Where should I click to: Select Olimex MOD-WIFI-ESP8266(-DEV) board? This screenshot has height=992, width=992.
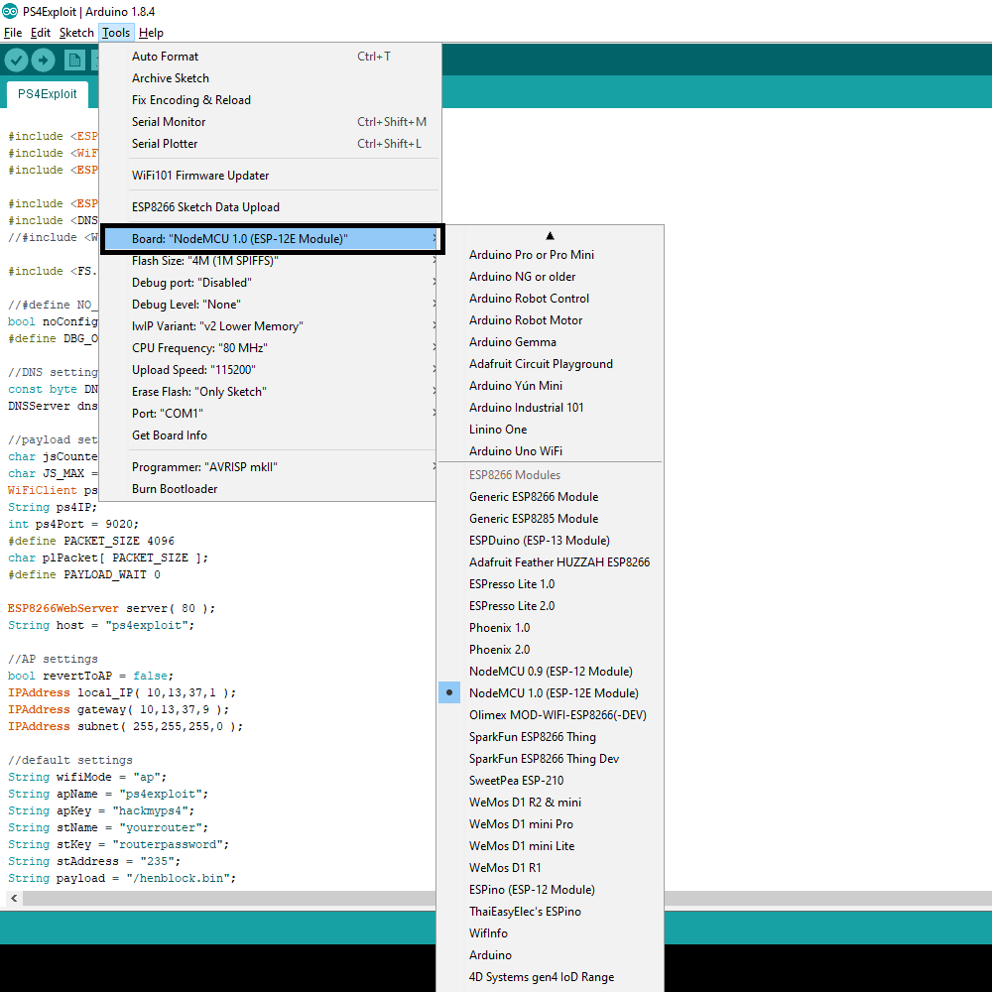[x=550, y=715]
